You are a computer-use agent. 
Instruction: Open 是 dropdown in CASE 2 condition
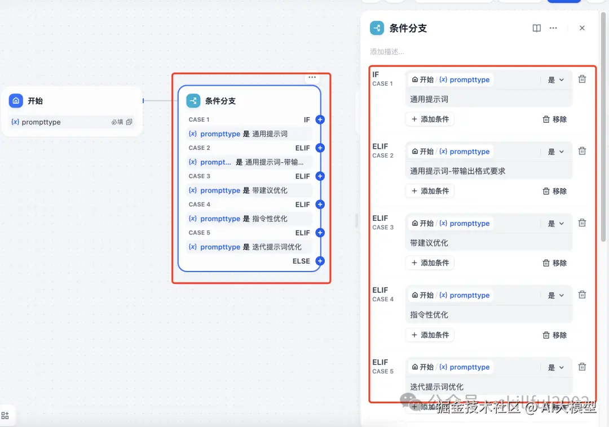tap(555, 151)
